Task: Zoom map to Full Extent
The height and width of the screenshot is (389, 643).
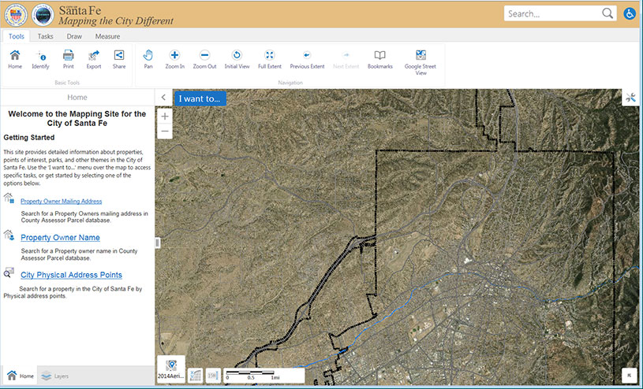Action: coord(269,59)
